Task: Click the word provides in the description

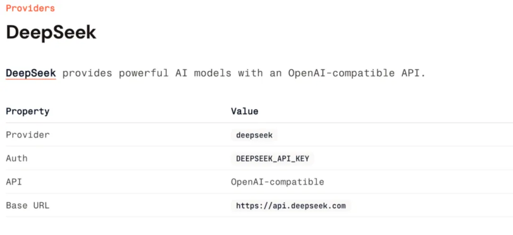Action: pos(87,73)
